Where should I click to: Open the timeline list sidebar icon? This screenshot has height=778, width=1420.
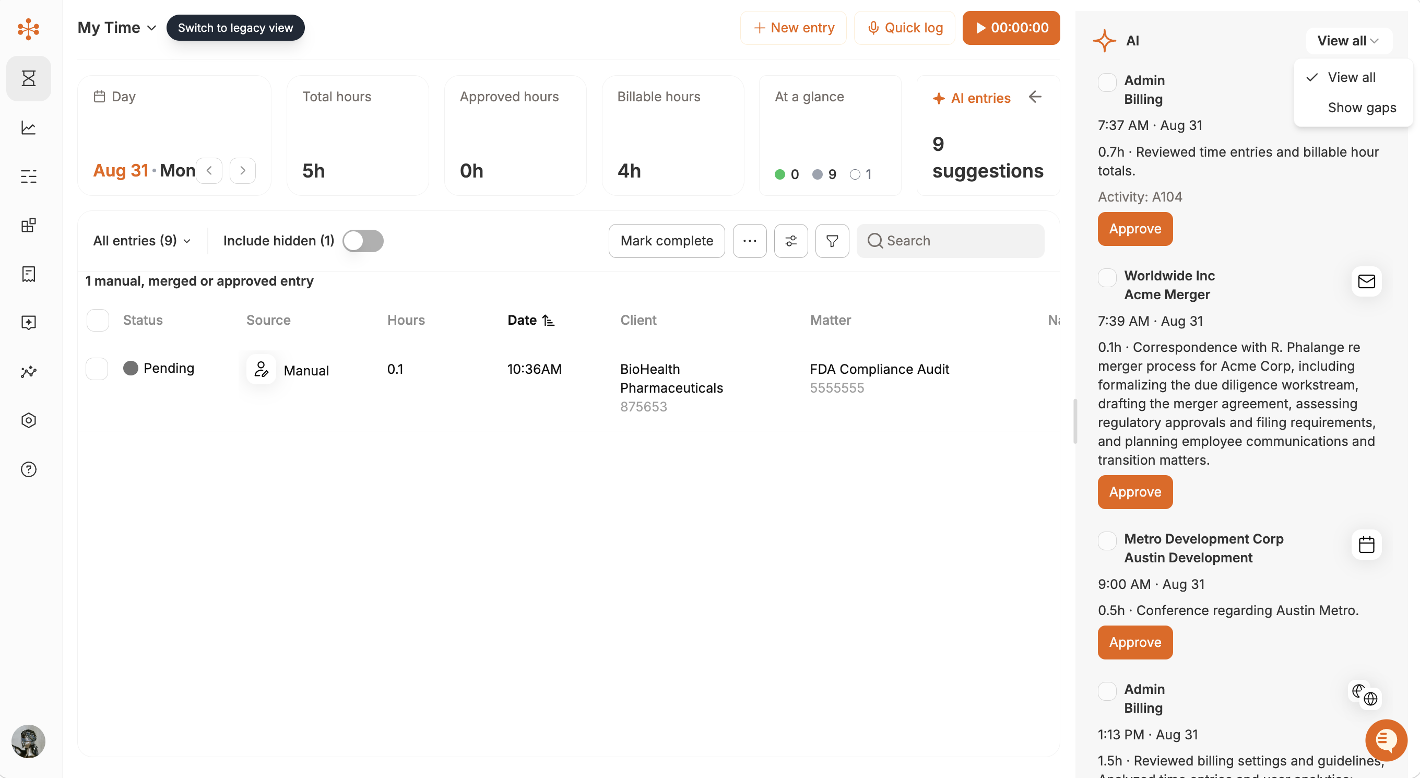coord(29,176)
